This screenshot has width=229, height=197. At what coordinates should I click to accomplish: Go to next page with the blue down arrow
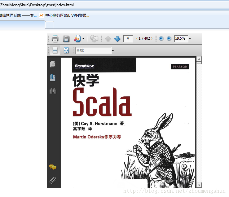117,39
